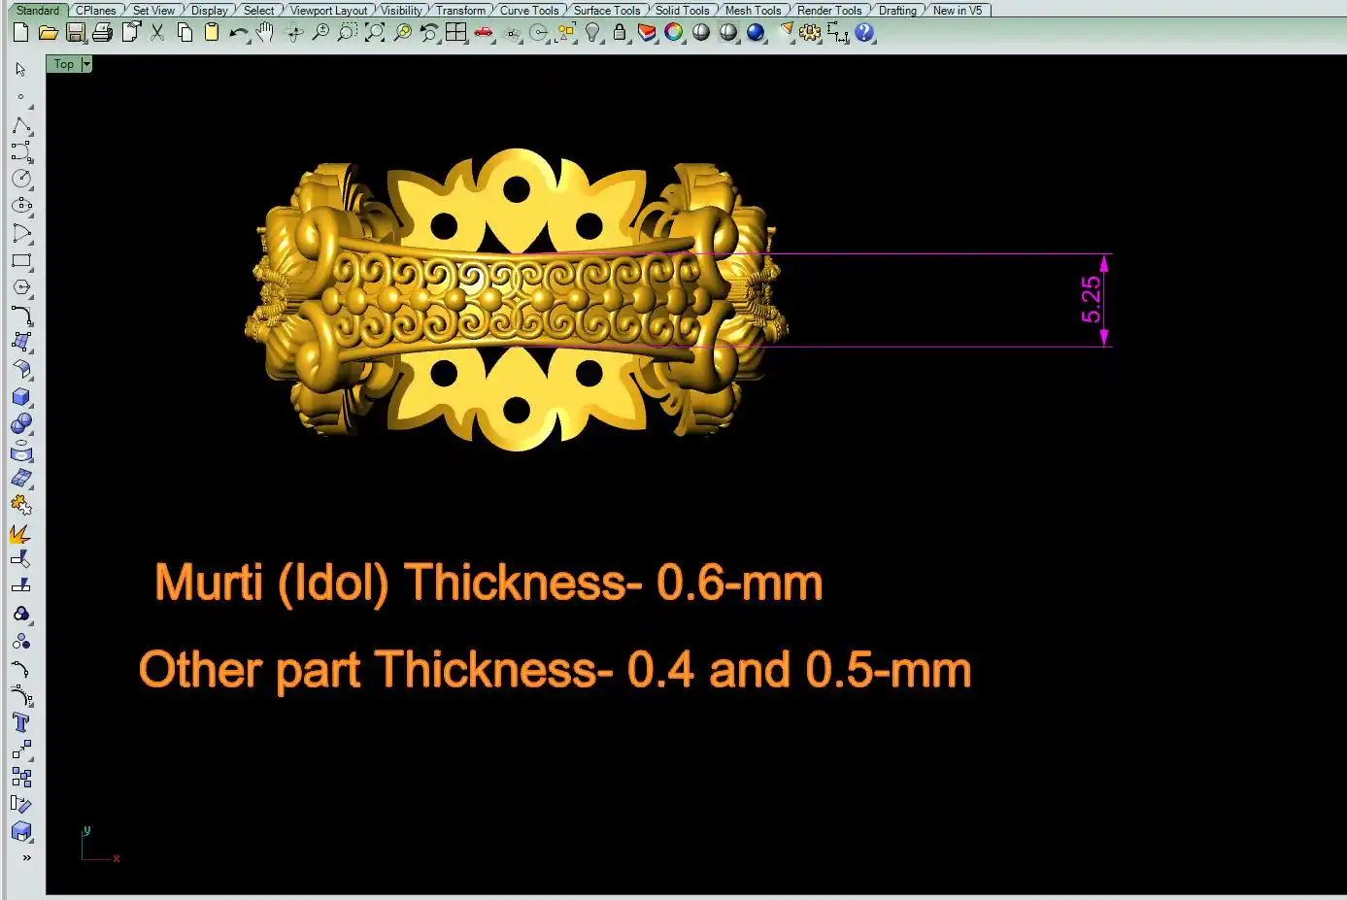This screenshot has width=1347, height=900.
Task: Click the Zoom Extents icon
Action: pos(374,33)
